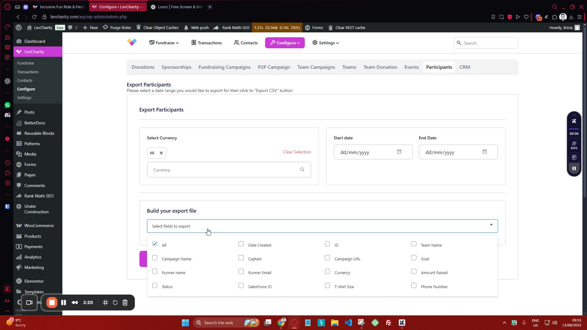Image resolution: width=587 pixels, height=330 pixels.
Task: Click the Clear Selection link
Action: (297, 152)
